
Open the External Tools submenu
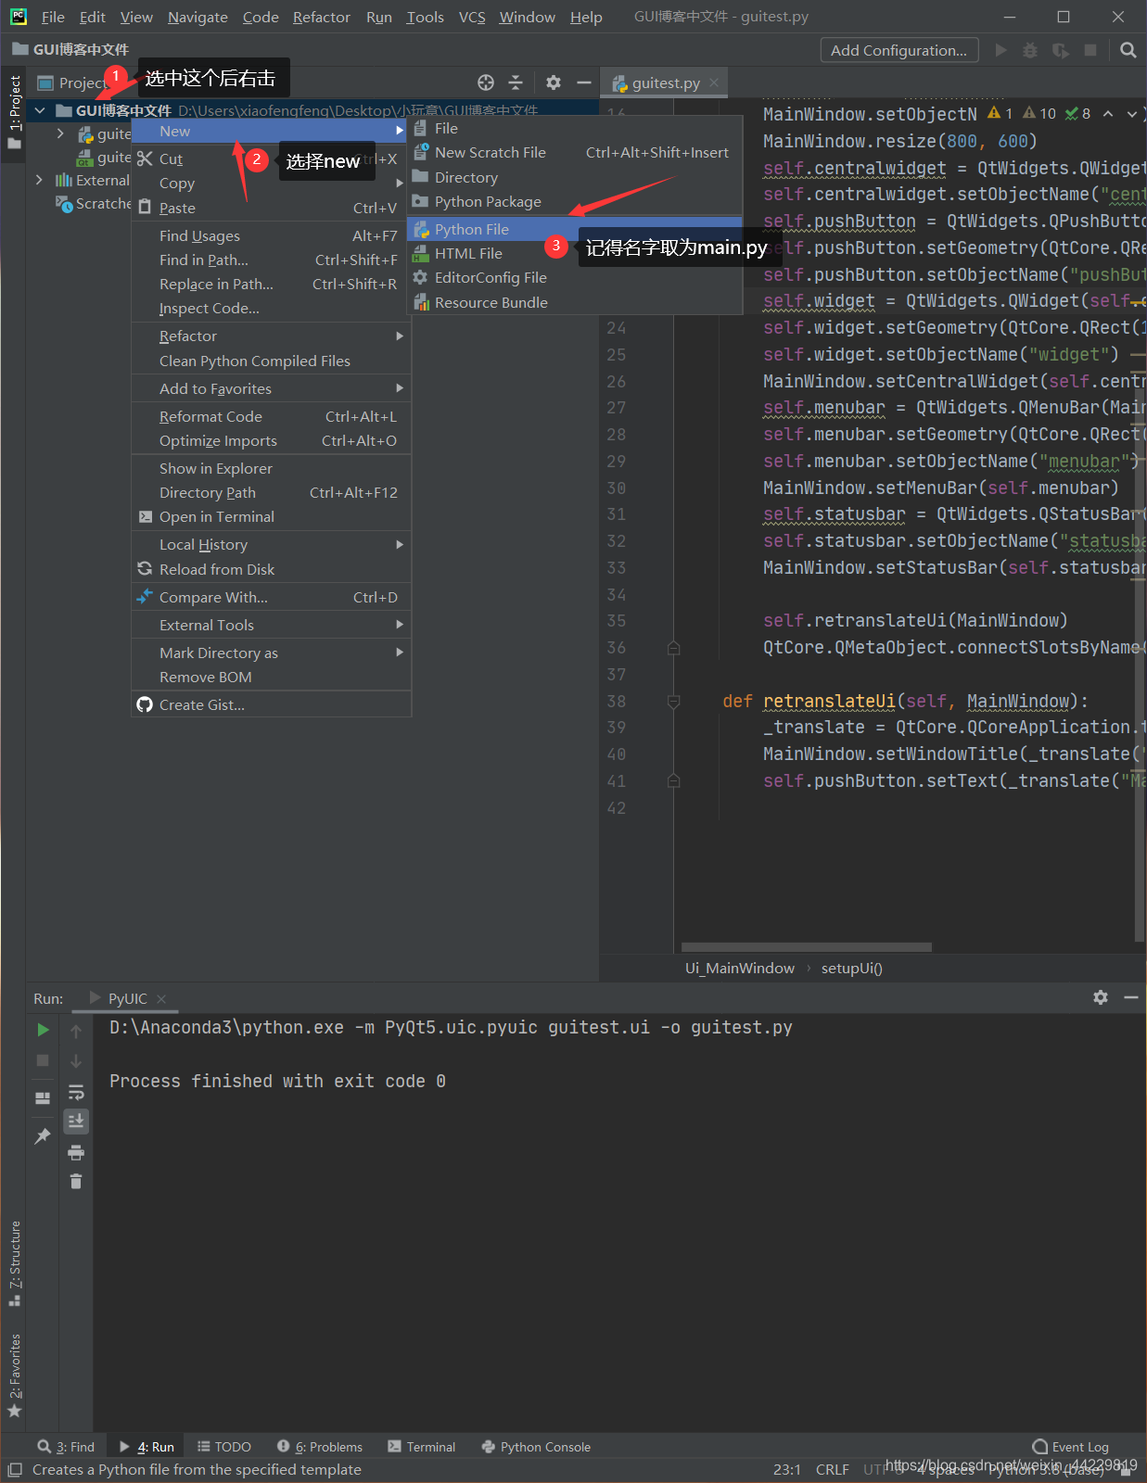271,626
